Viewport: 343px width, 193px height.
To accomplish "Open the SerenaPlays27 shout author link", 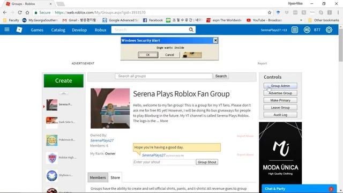I will 154,155.
